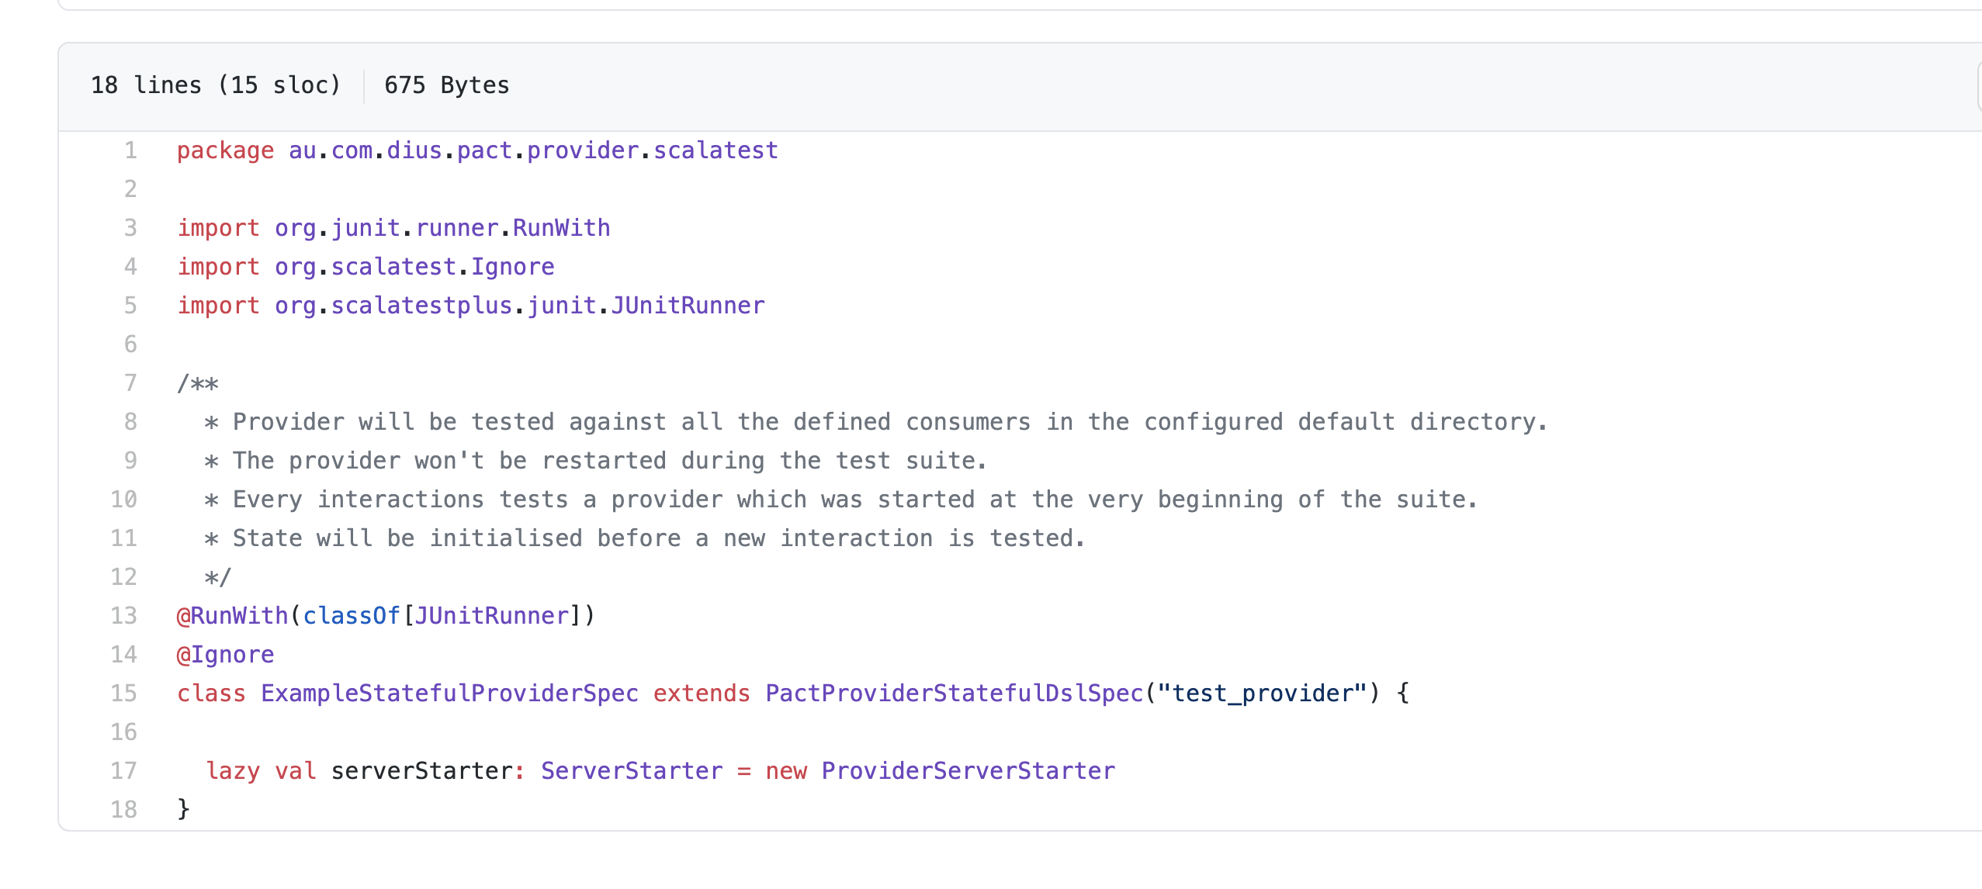Click PactProviderStatefulDslSpec in the class declaration
1982x889 pixels.
tap(954, 694)
